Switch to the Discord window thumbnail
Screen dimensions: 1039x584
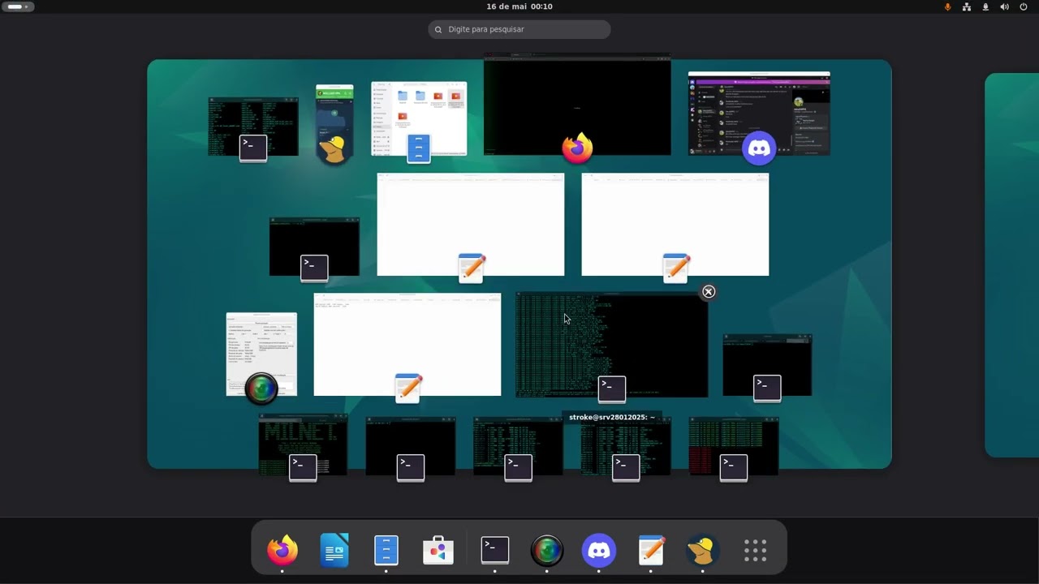[x=759, y=114]
